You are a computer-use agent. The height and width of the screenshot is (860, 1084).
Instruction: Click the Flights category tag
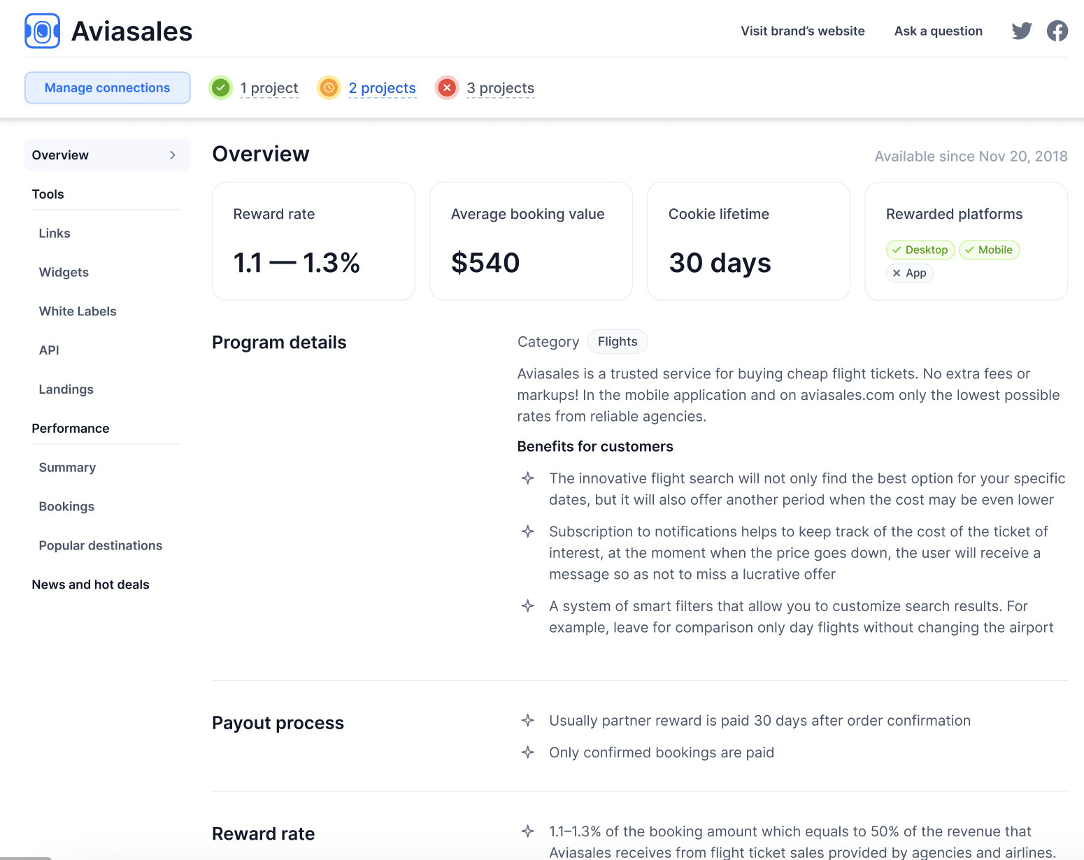[x=618, y=342]
